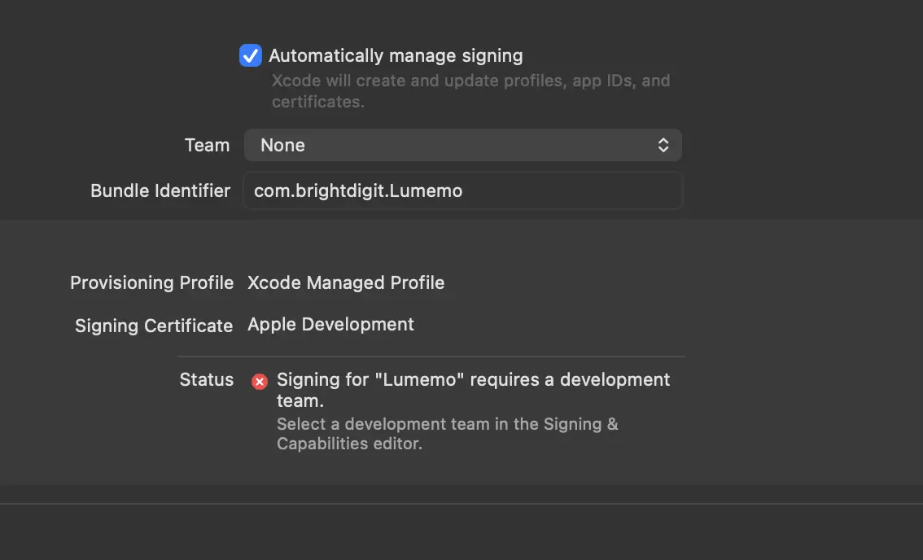Click the chevron icon inside the None selector
The width and height of the screenshot is (923, 560).
click(664, 144)
